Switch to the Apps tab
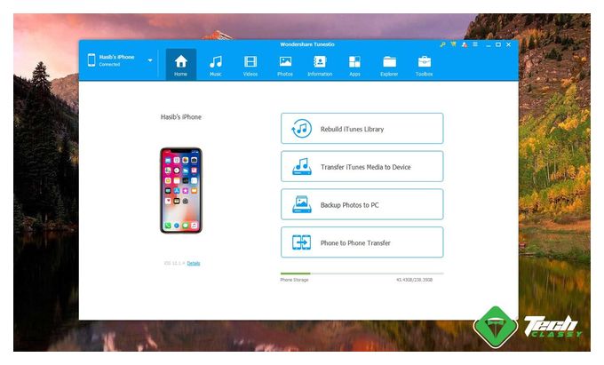Image resolution: width=604 pixels, height=365 pixels. pos(354,64)
